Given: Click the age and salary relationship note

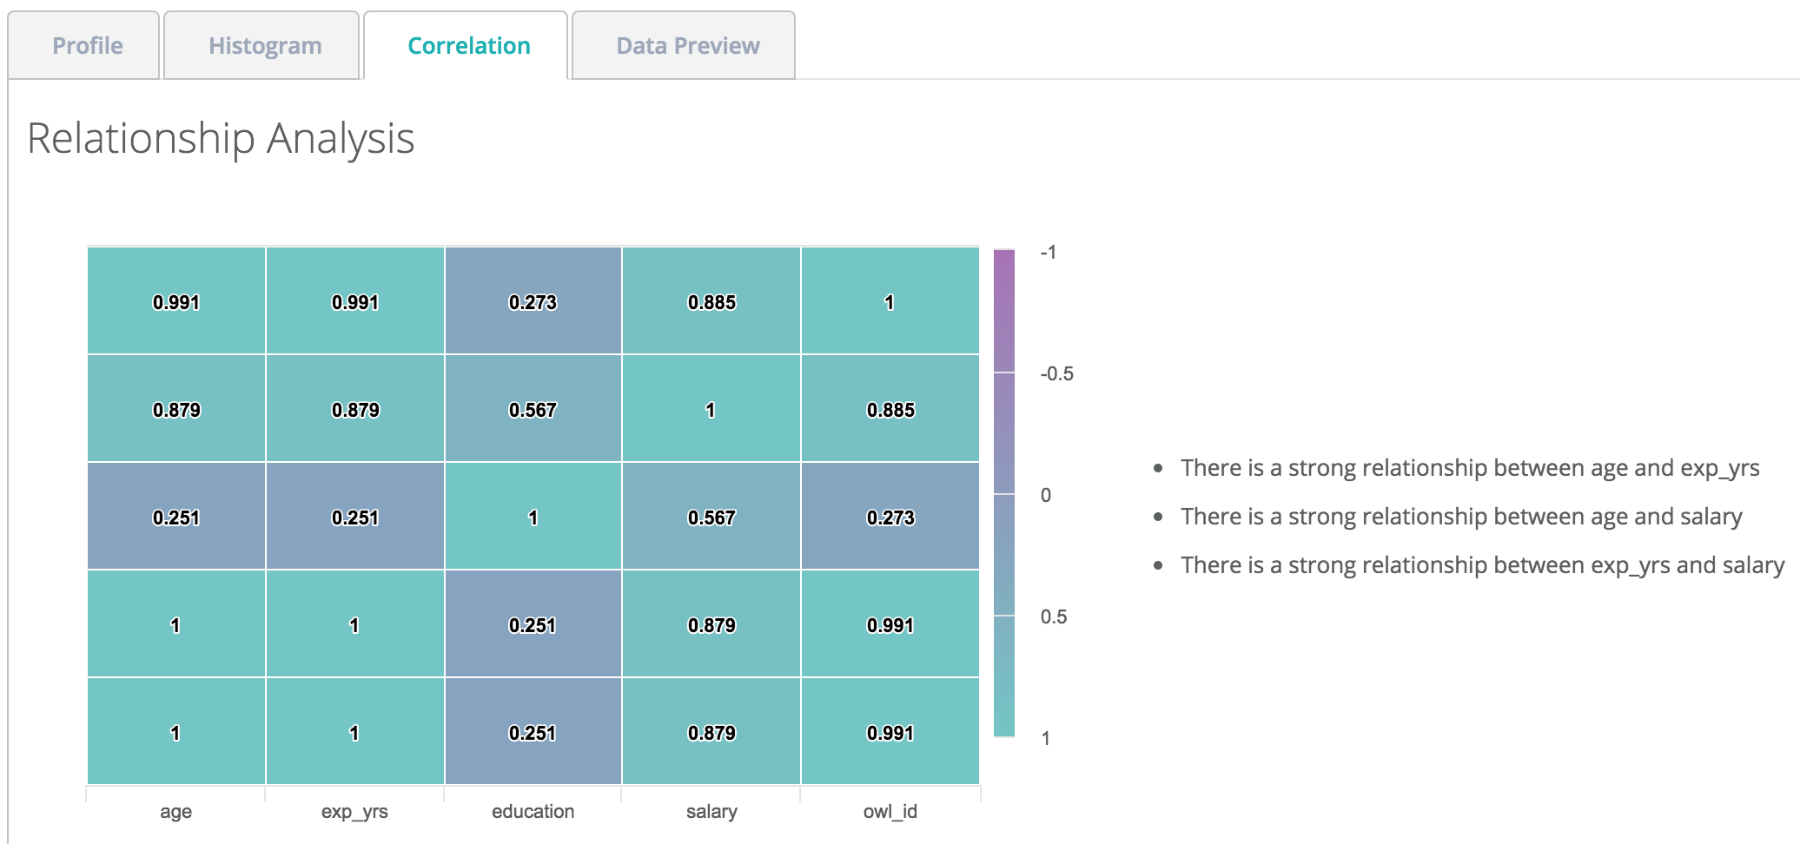Looking at the screenshot, I should tap(1460, 517).
